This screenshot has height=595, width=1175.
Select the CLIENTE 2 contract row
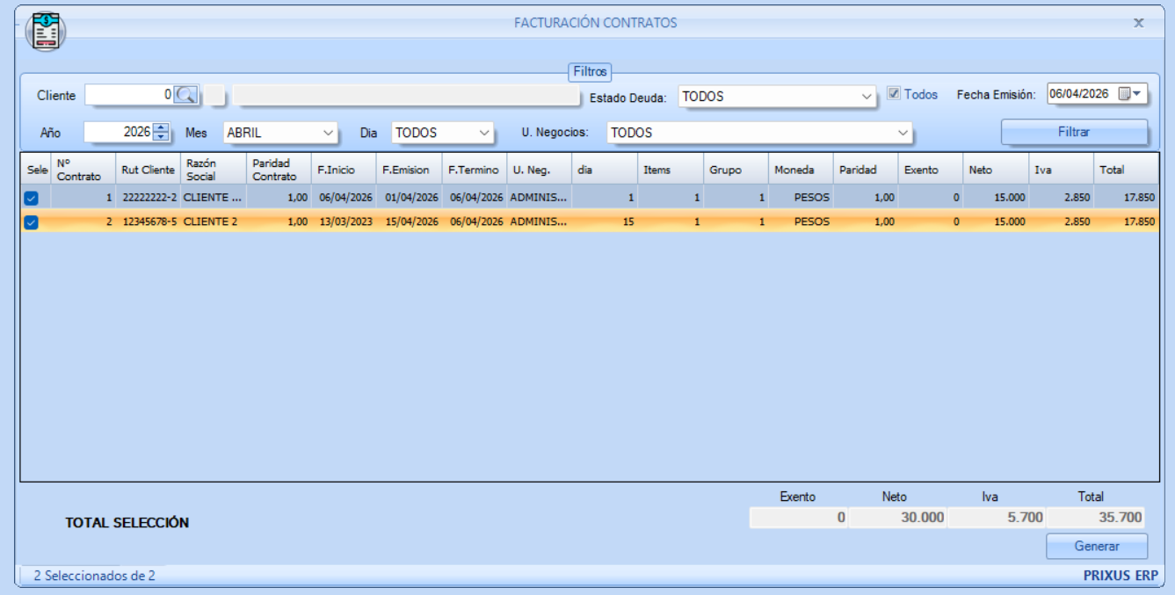(x=211, y=222)
